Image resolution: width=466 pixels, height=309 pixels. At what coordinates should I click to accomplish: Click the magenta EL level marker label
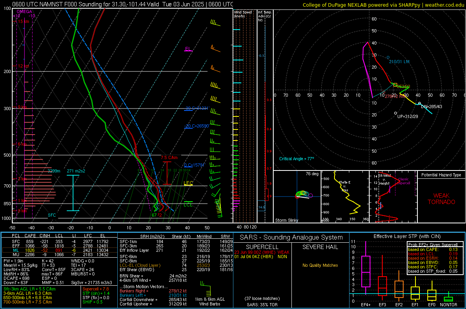[x=188, y=49]
